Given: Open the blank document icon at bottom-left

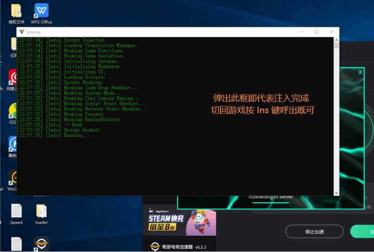Looking at the screenshot, I should coord(16,244).
